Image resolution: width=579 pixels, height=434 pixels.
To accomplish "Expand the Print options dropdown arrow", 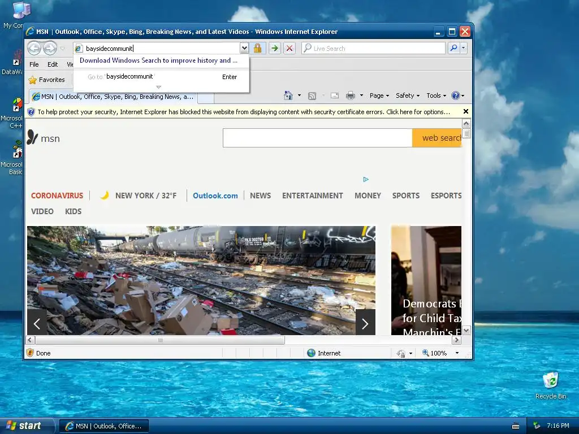I will [x=361, y=96].
